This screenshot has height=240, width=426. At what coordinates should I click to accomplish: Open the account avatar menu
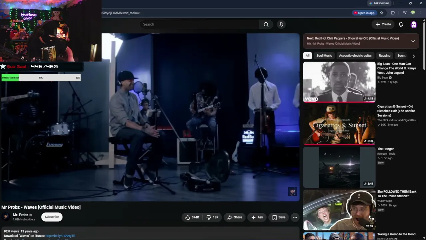pyautogui.click(x=414, y=24)
